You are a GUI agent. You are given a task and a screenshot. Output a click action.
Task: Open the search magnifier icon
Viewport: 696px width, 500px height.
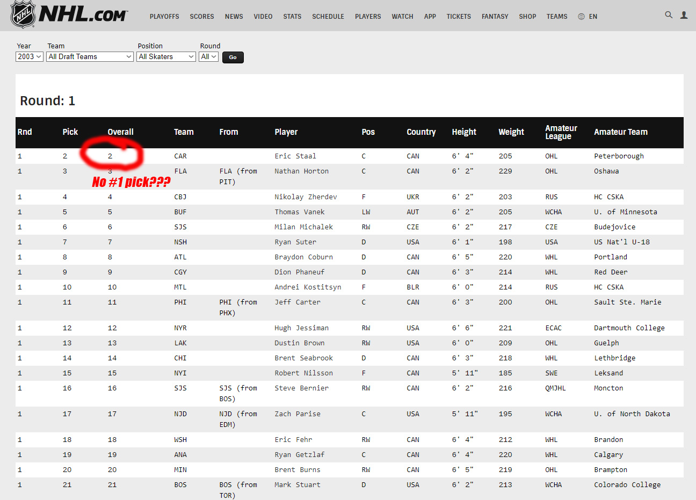(x=669, y=15)
